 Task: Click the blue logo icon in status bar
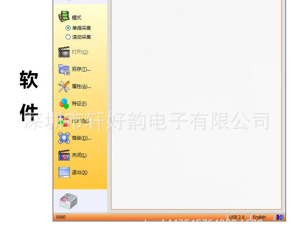(x=280, y=217)
